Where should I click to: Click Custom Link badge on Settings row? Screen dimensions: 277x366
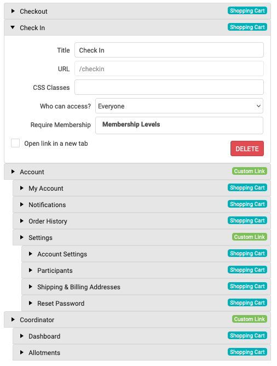point(249,237)
